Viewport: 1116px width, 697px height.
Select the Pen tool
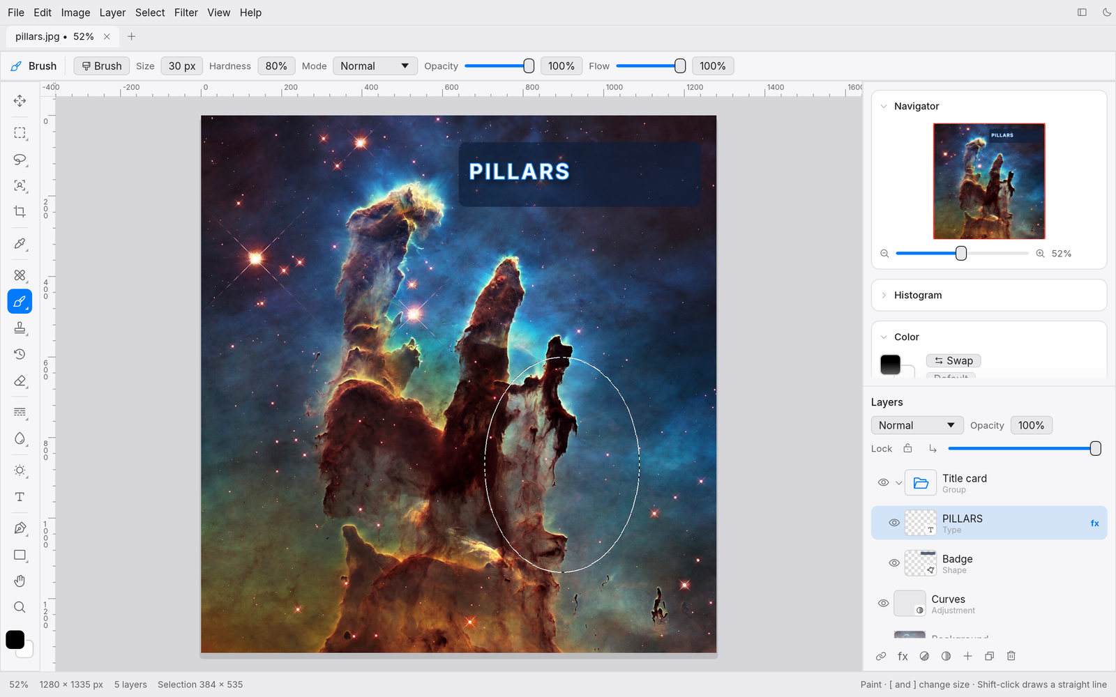pyautogui.click(x=20, y=528)
